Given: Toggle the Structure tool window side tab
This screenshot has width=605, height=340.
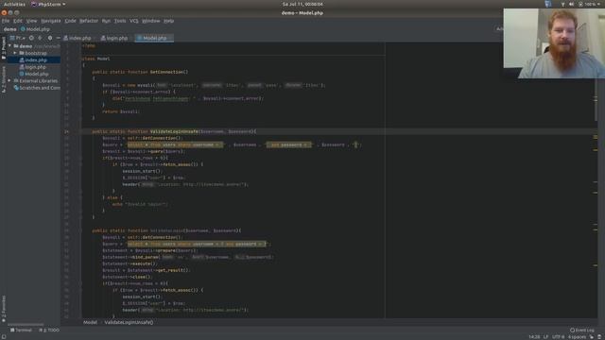Looking at the screenshot, I should [4, 79].
